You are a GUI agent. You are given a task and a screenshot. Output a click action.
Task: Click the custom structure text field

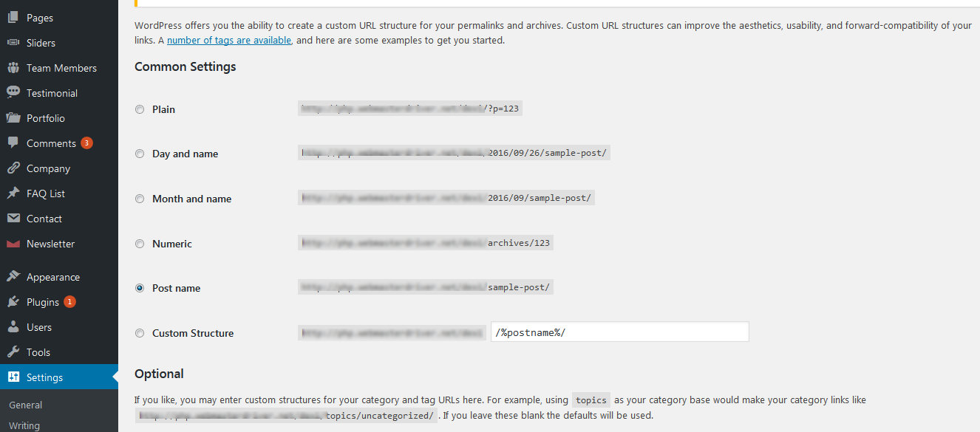coord(619,332)
